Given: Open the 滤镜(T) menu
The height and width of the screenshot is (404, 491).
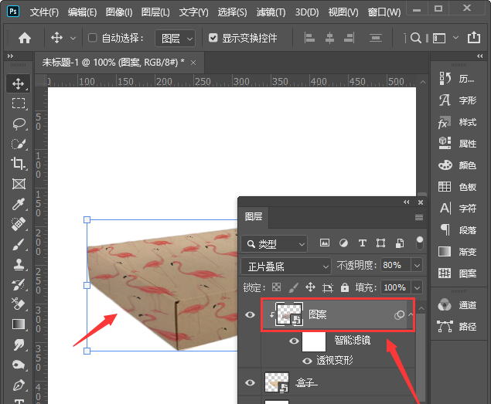Looking at the screenshot, I should (269, 12).
